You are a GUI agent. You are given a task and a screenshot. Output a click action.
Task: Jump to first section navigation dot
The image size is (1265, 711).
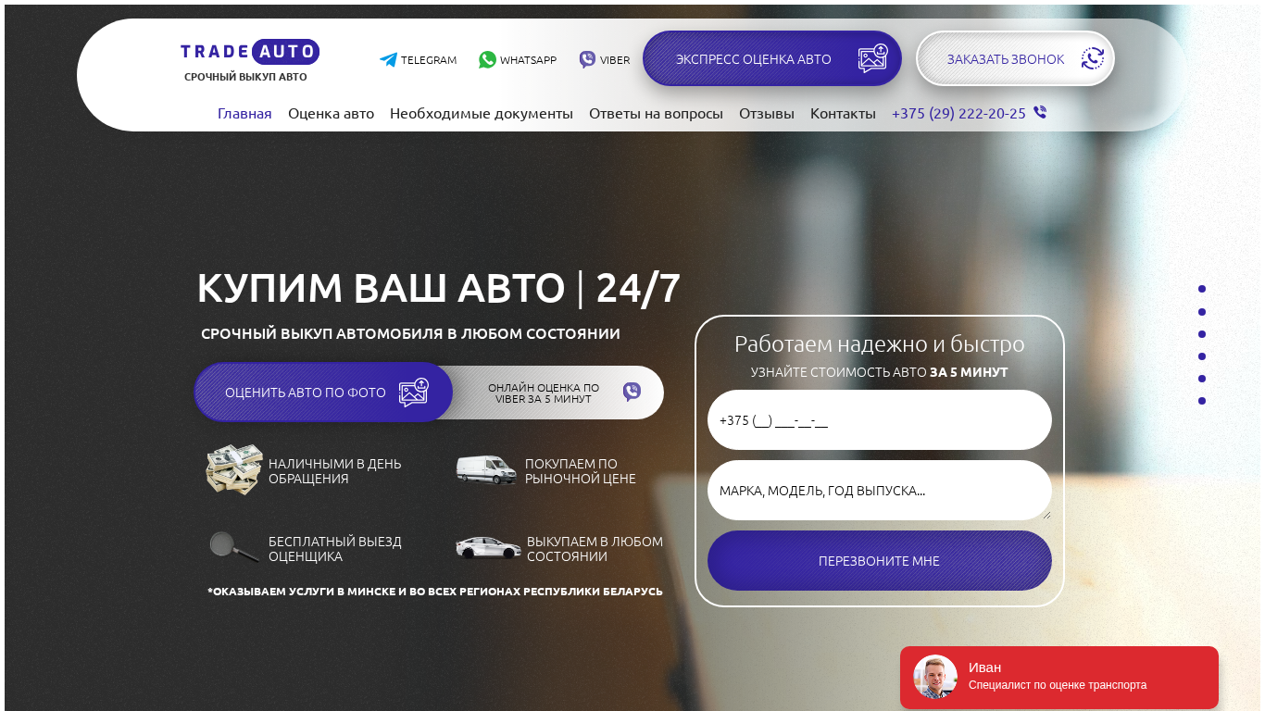click(1202, 289)
